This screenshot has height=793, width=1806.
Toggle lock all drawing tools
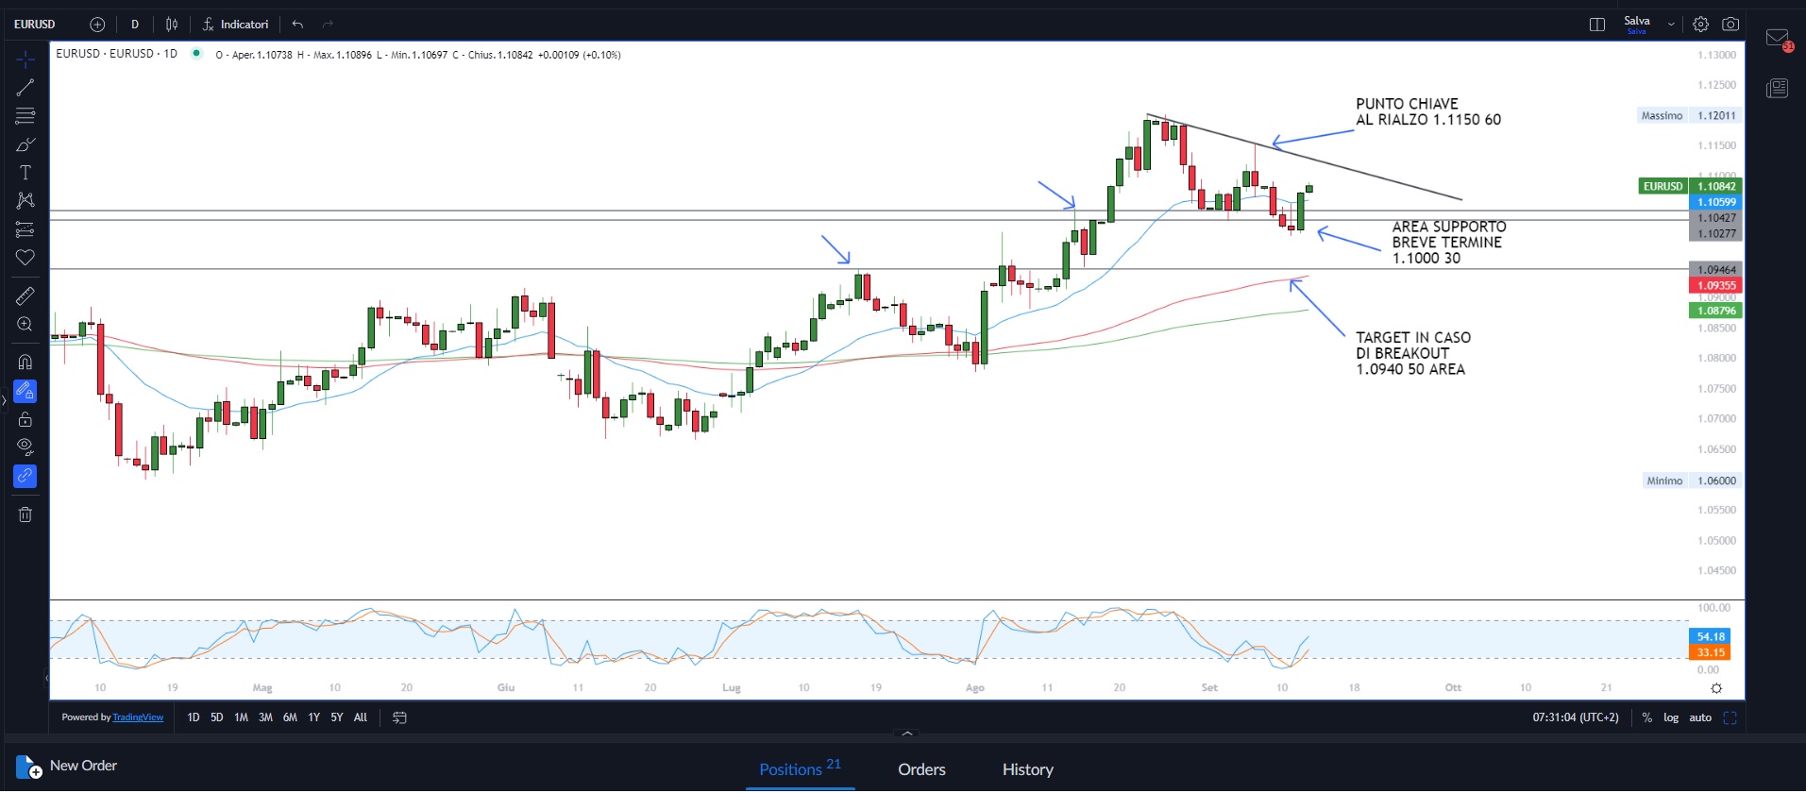[25, 419]
